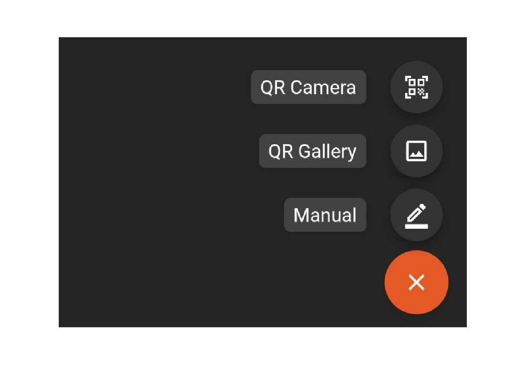Select the pencil edit icon button
Viewport: 526px width, 369px height.
point(416,215)
